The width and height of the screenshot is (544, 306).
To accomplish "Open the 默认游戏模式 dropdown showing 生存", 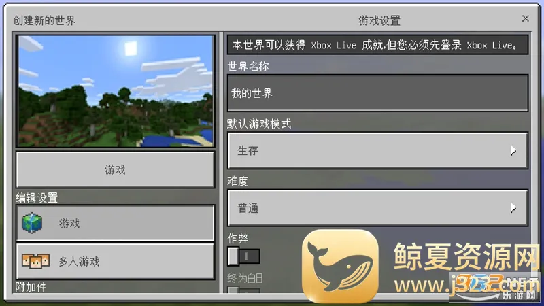I will 377,151.
